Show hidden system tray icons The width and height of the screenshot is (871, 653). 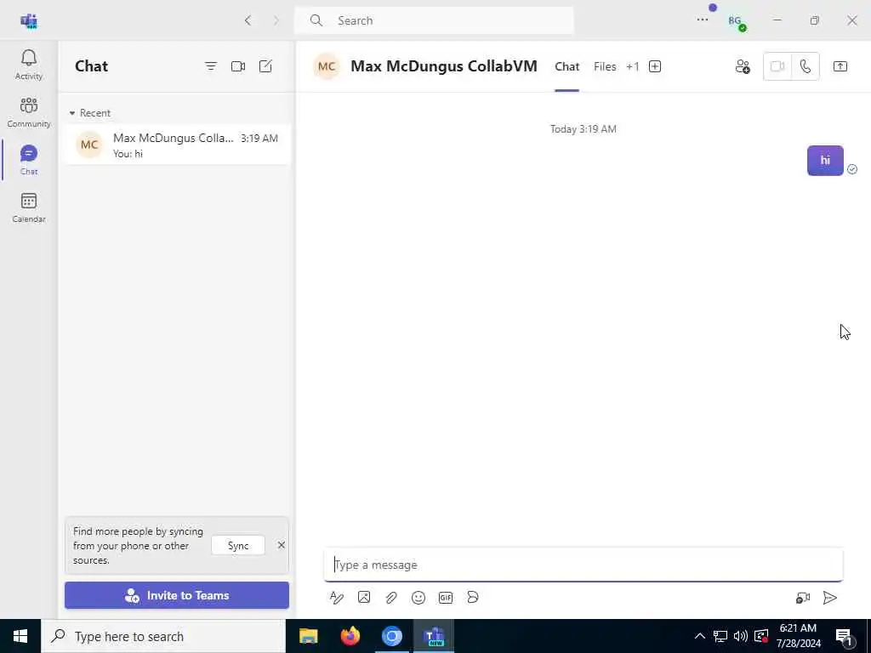(700, 636)
